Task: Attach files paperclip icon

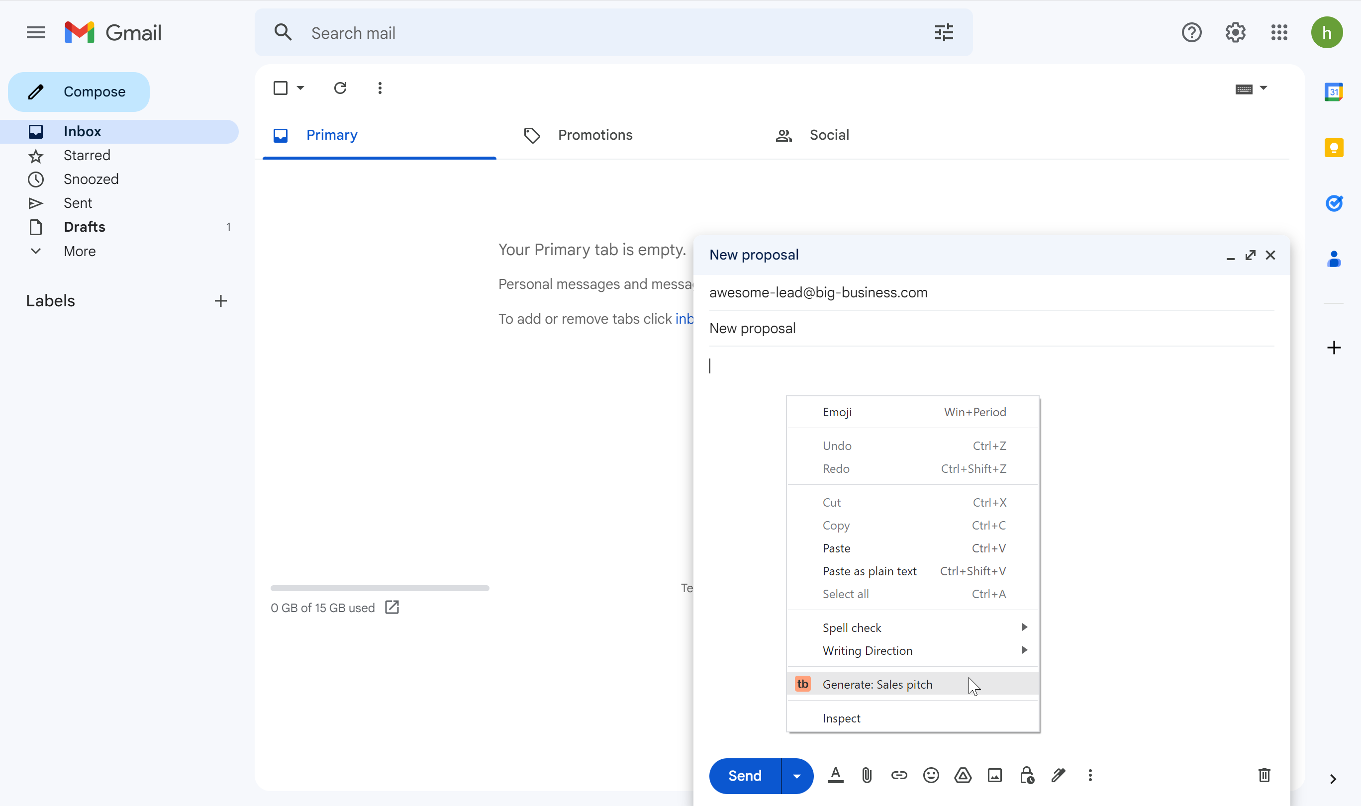Action: [x=867, y=775]
